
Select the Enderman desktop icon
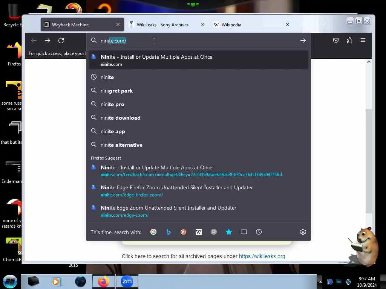[x=12, y=172]
